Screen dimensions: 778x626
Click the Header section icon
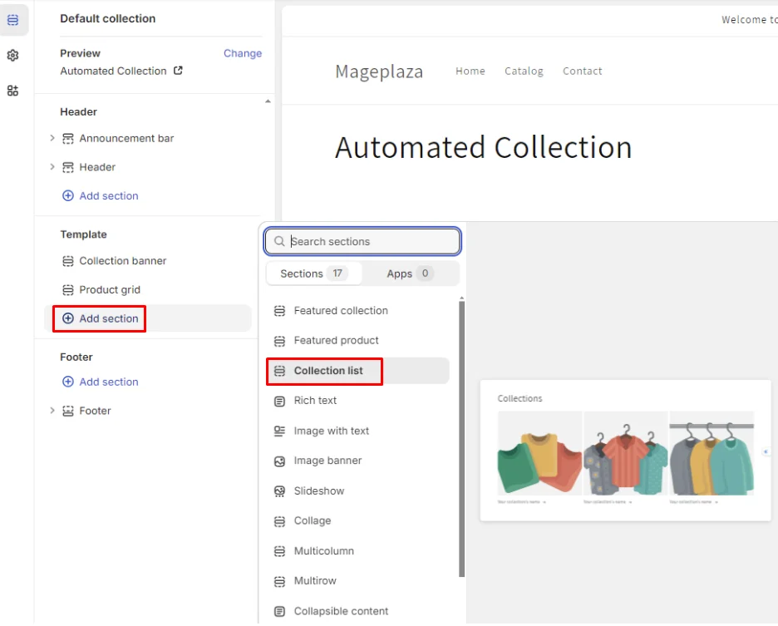pyautogui.click(x=68, y=167)
